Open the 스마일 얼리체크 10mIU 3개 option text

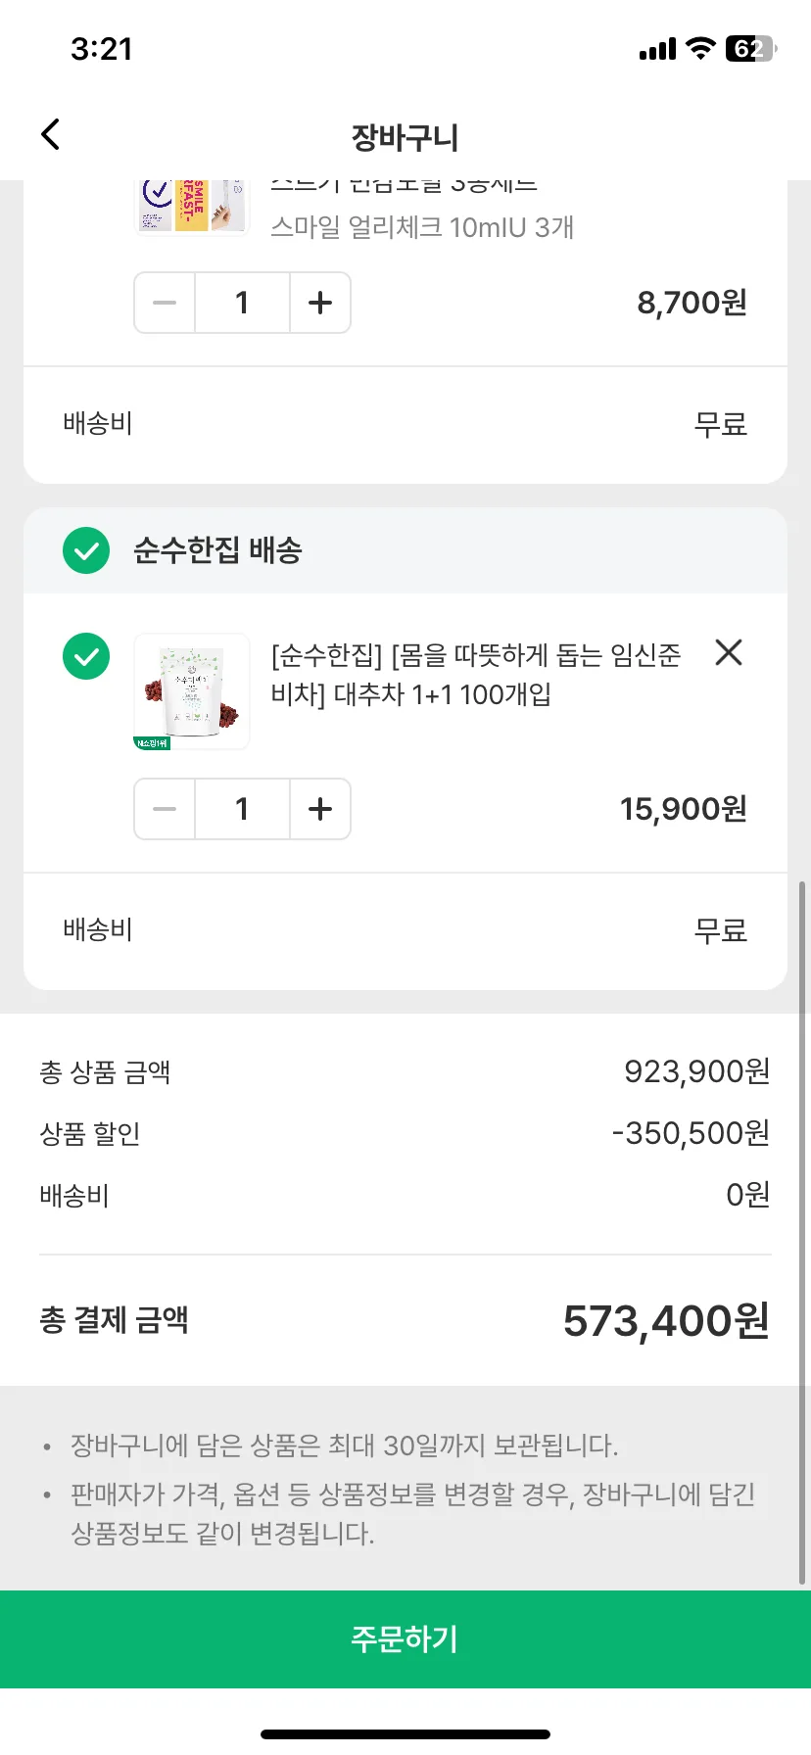422,227
